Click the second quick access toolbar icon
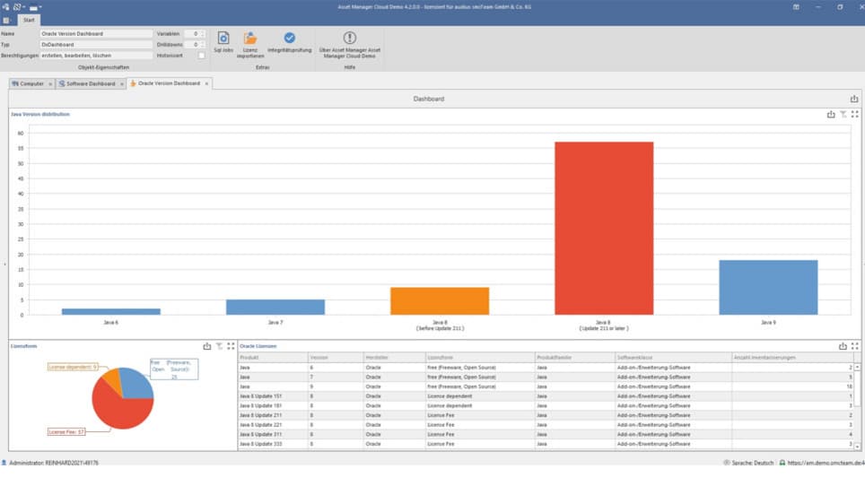Image resolution: width=865 pixels, height=486 pixels. click(17, 7)
